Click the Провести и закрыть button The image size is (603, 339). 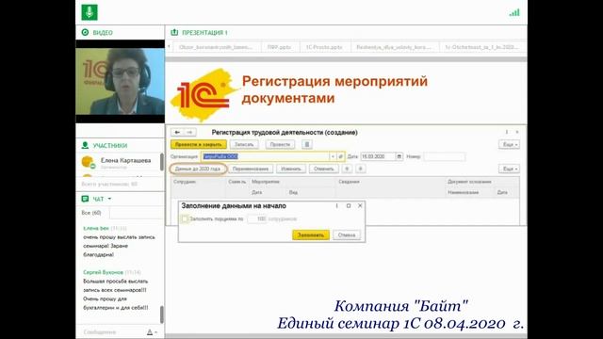(x=199, y=144)
